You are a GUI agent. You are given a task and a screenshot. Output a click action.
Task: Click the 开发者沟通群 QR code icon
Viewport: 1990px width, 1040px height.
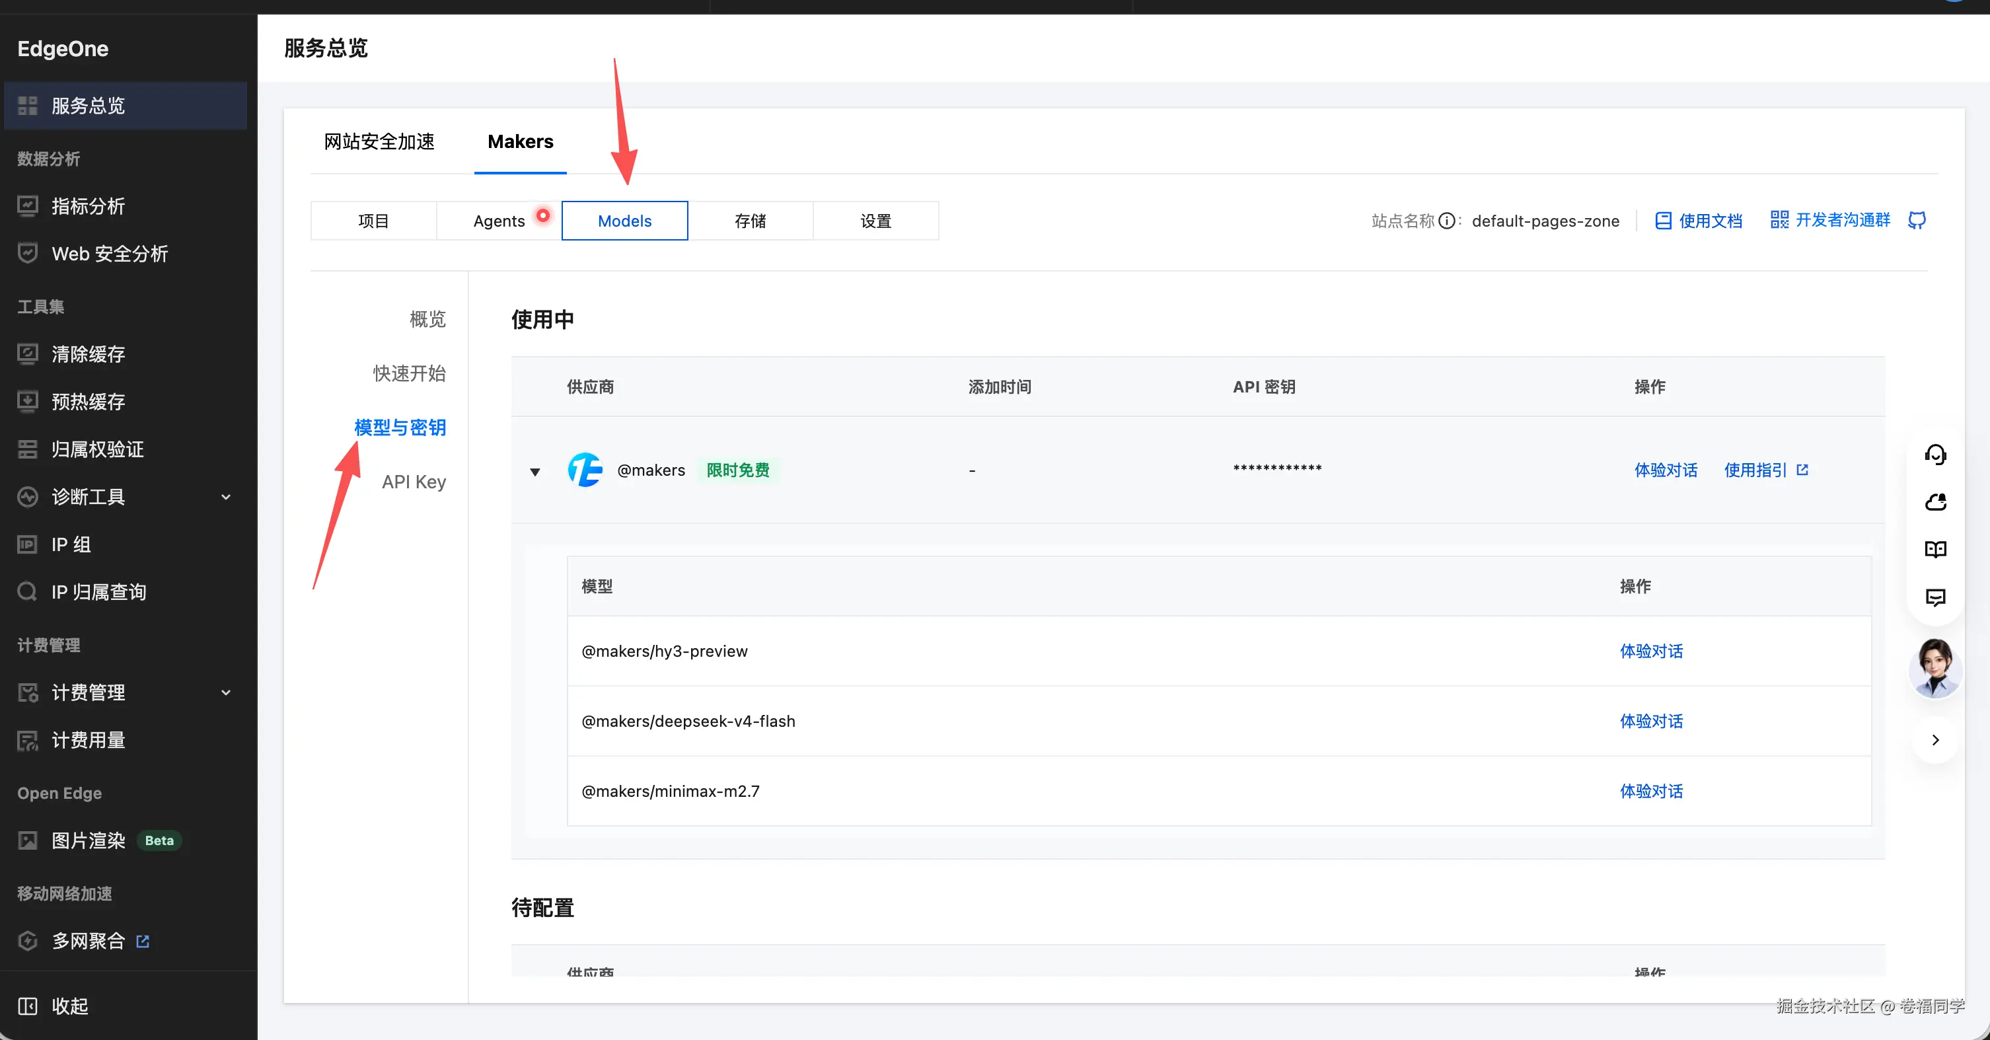(1779, 220)
